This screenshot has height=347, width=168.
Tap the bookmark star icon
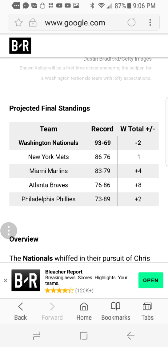click(x=19, y=23)
